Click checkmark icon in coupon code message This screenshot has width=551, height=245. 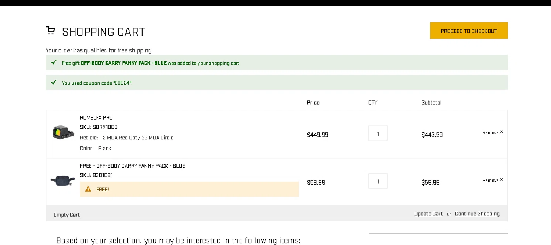click(x=54, y=82)
